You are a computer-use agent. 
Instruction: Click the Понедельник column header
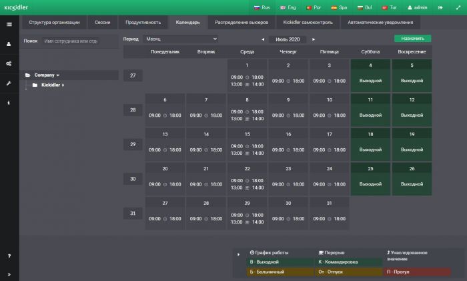coord(165,52)
